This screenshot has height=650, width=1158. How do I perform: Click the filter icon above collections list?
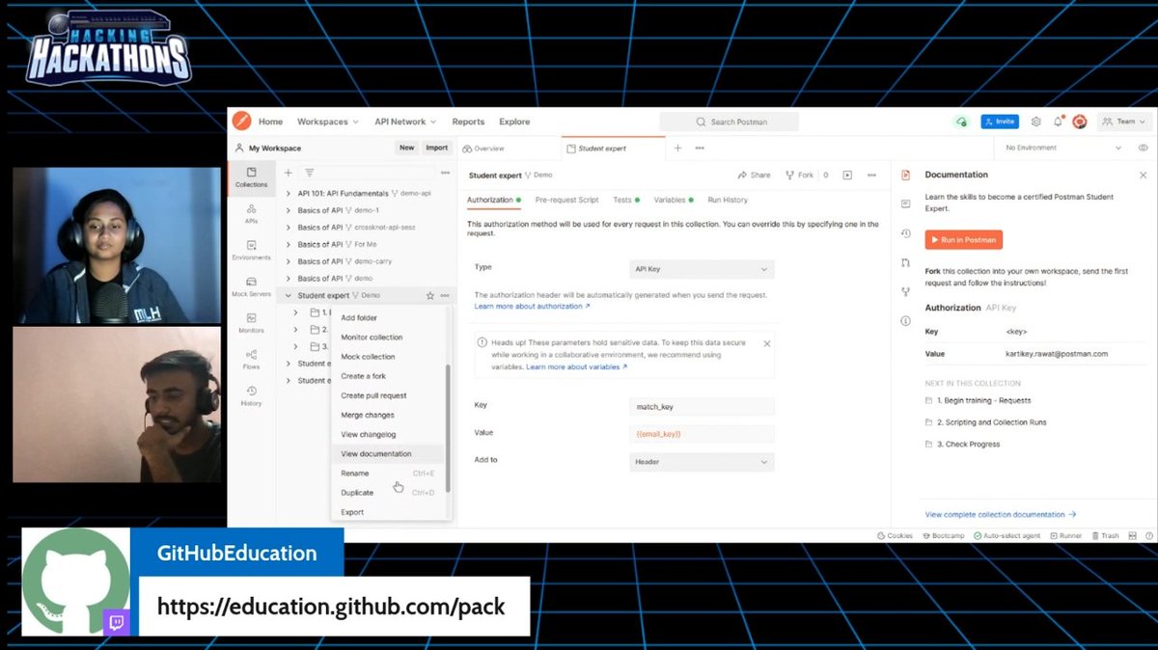coord(310,173)
